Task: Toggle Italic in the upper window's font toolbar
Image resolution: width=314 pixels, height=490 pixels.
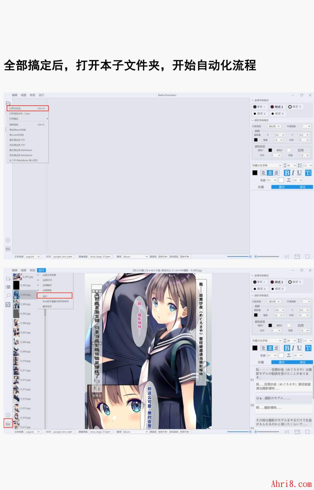Action: click(293, 173)
